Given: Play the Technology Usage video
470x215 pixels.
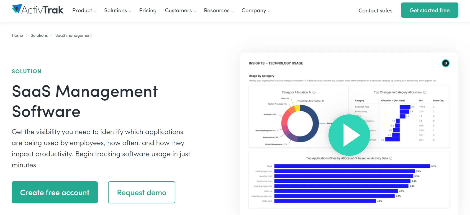Looking at the screenshot, I should 349,135.
